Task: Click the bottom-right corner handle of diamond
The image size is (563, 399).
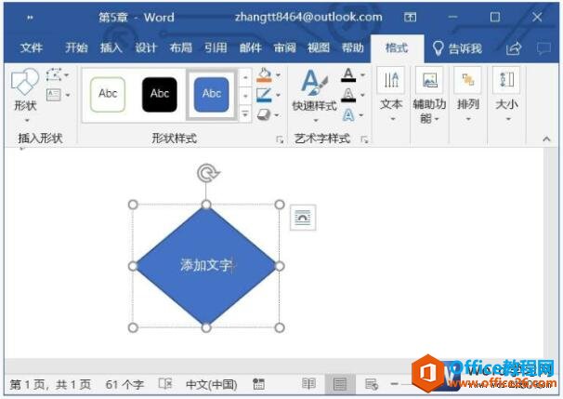Action: (x=280, y=327)
